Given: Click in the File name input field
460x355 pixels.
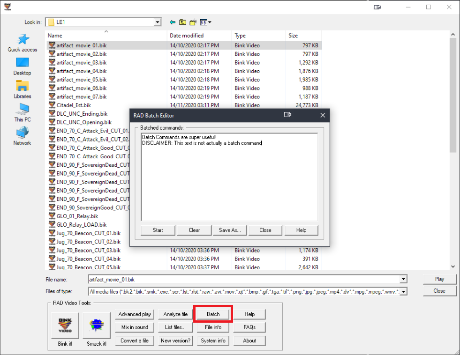Looking at the screenshot, I should click(244, 280).
